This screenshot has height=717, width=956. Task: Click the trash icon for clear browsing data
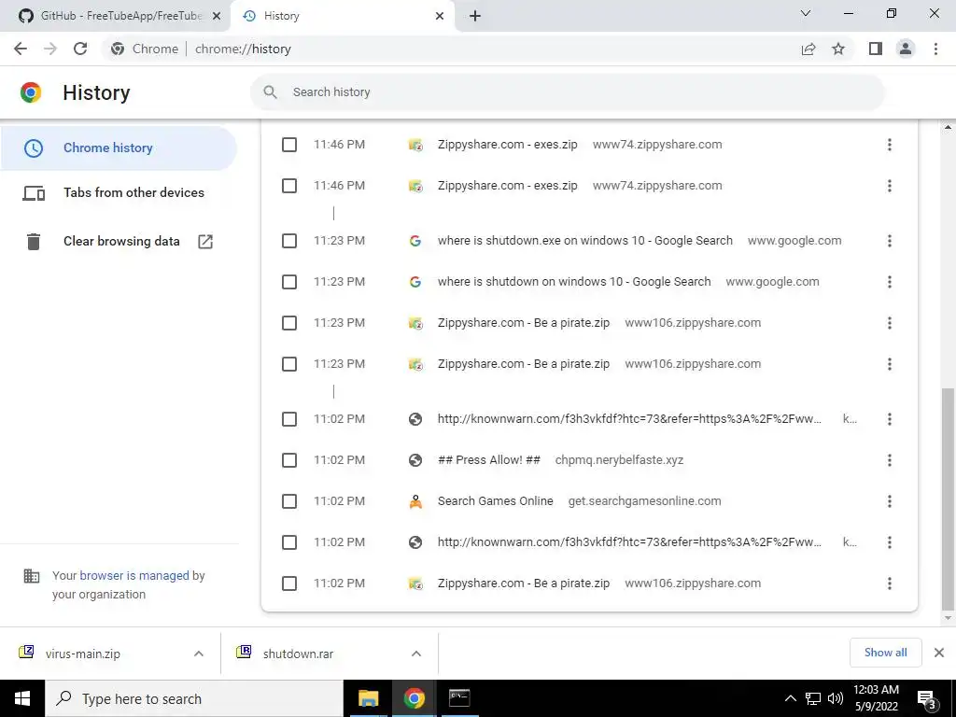click(x=34, y=242)
